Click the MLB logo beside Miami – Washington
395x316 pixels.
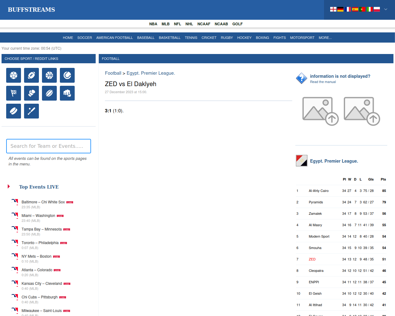[x=15, y=216]
